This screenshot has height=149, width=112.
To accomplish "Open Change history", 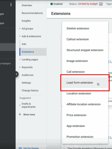I will [x=30, y=90].
